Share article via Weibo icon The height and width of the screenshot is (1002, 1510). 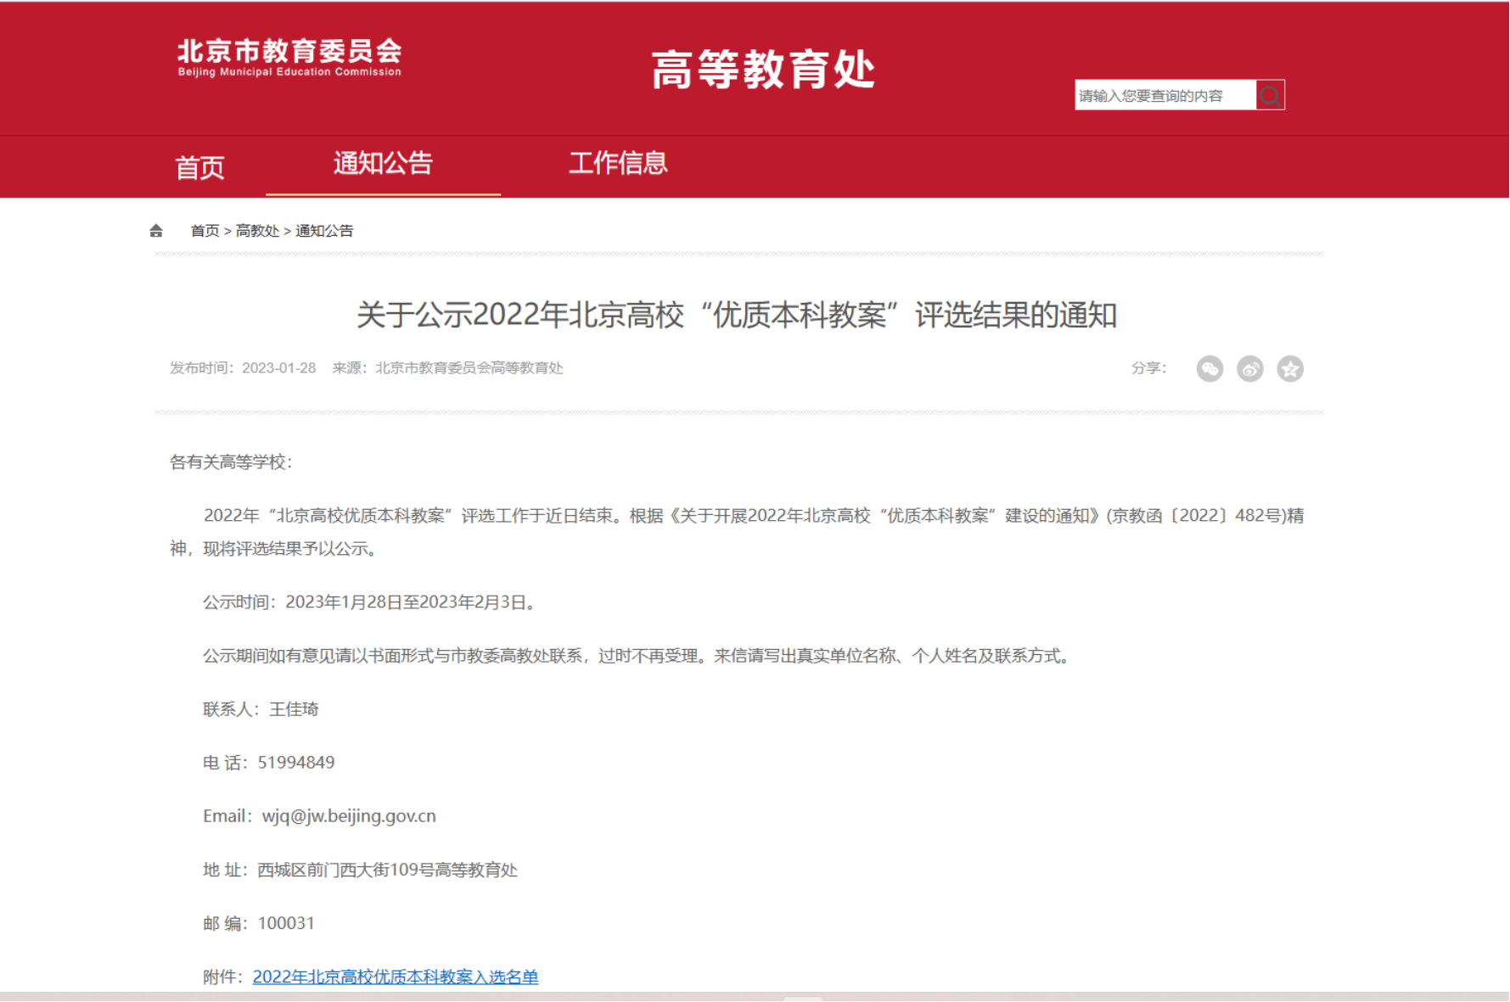(1249, 369)
